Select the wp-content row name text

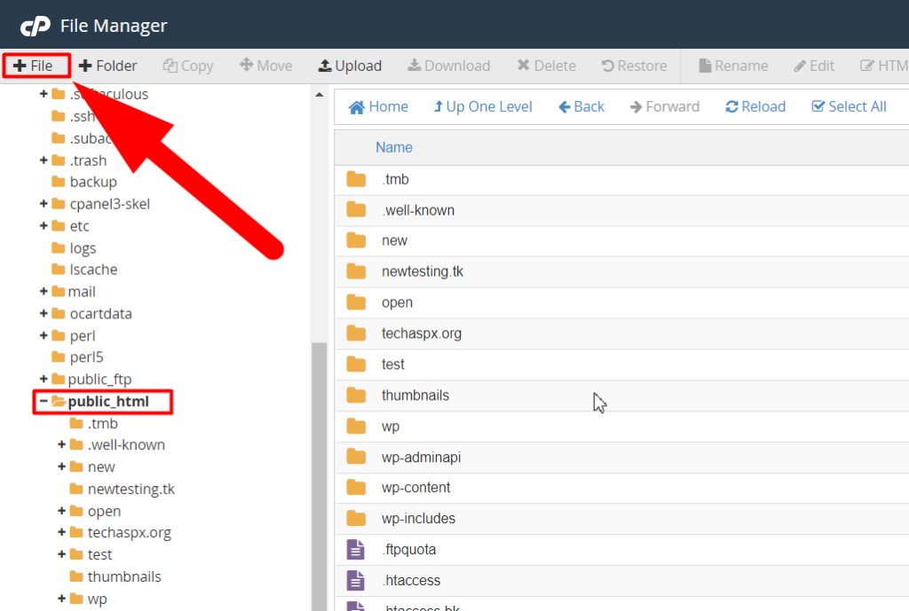point(415,487)
